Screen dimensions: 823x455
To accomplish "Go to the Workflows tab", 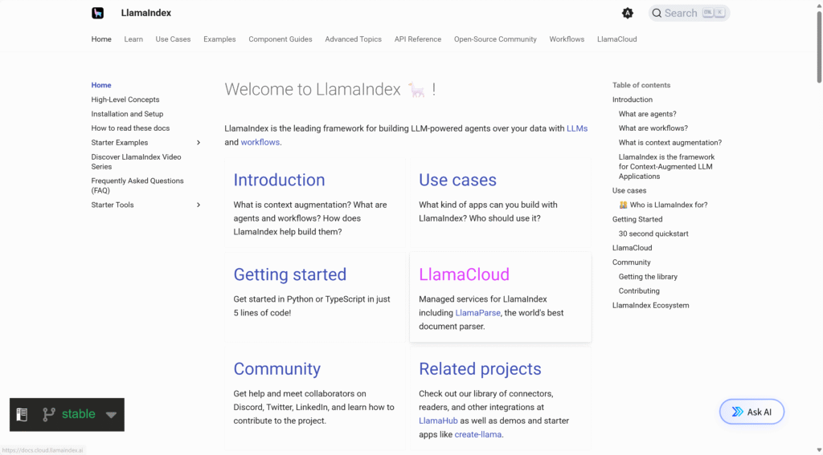I will pos(567,39).
